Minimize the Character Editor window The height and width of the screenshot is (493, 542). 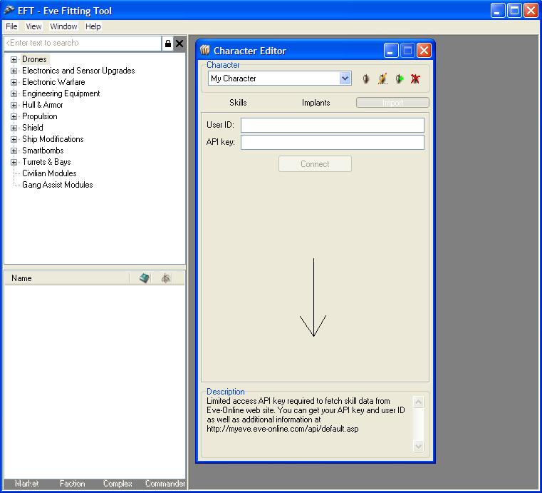pyautogui.click(x=391, y=51)
